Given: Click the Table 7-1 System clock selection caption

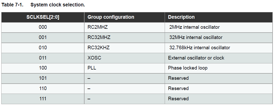Looking at the screenshot, I should [x=43, y=5].
